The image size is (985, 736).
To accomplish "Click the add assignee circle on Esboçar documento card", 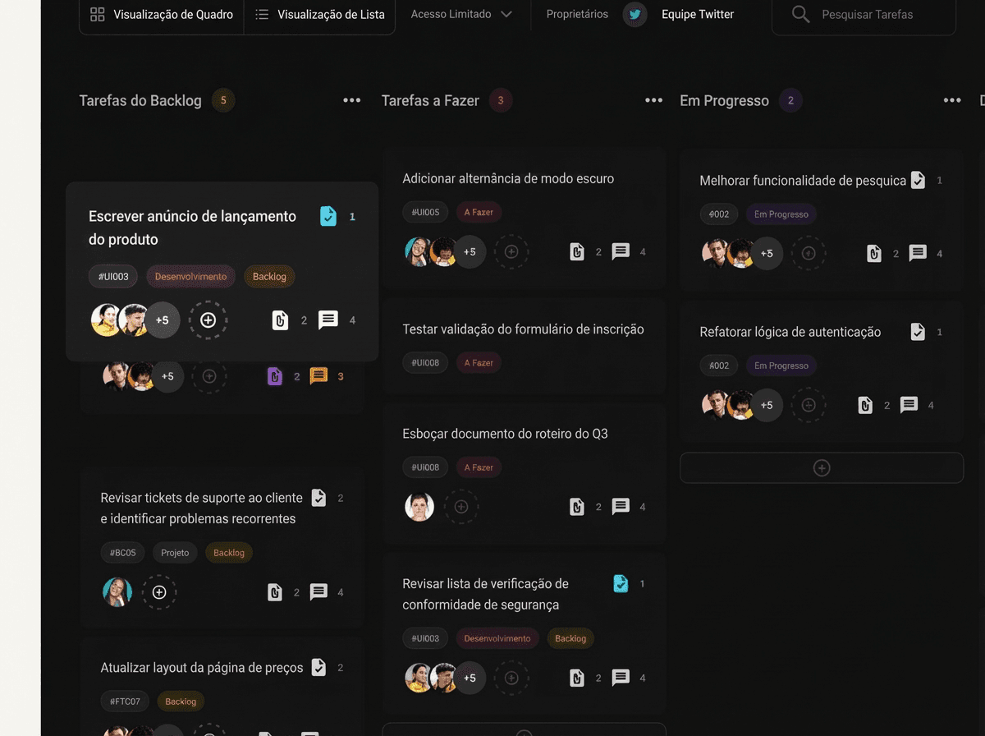I will pos(461,507).
